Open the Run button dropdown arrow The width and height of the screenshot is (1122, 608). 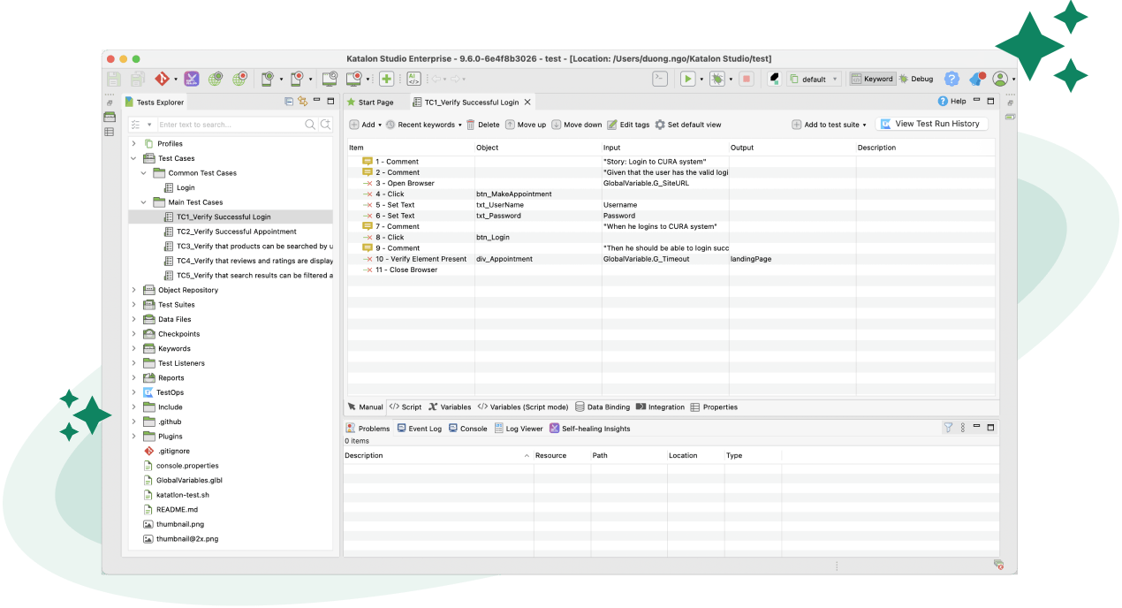click(x=701, y=79)
